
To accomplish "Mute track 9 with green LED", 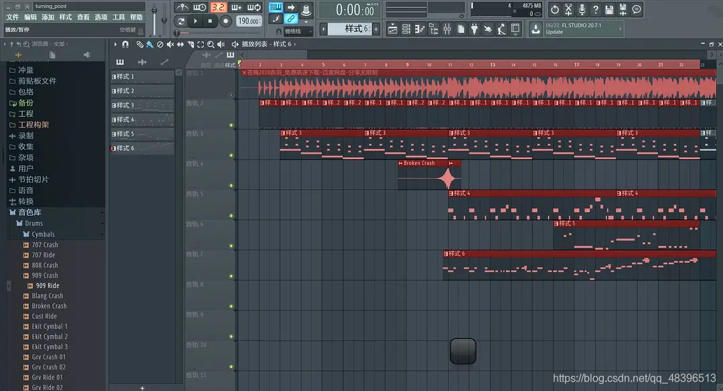I will pyautogui.click(x=232, y=337).
